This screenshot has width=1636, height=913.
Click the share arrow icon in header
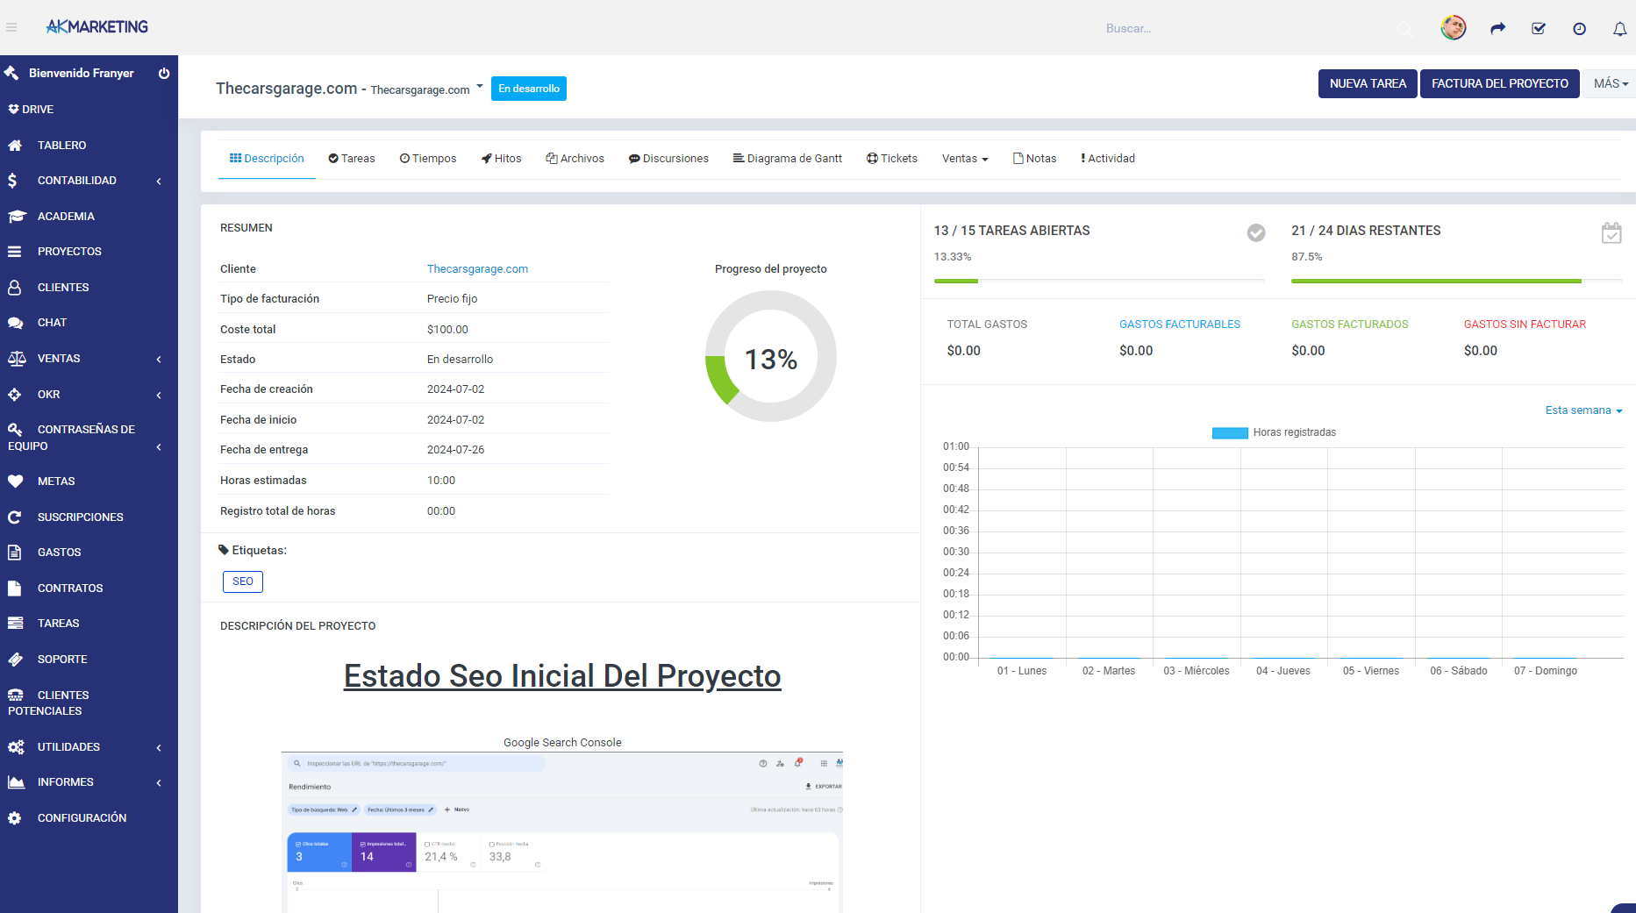(x=1498, y=29)
